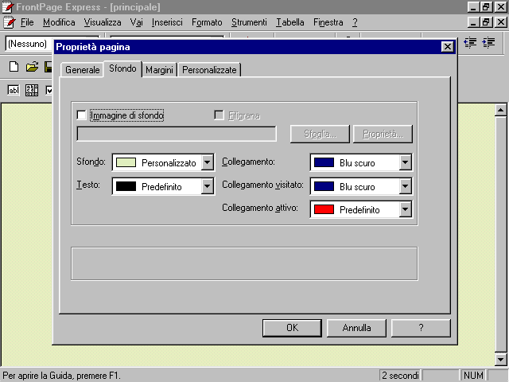Open the Modifica menu
Image resolution: width=509 pixels, height=382 pixels.
pos(59,22)
